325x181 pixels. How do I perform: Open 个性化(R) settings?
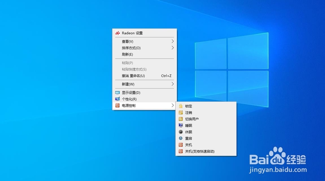coord(145,99)
